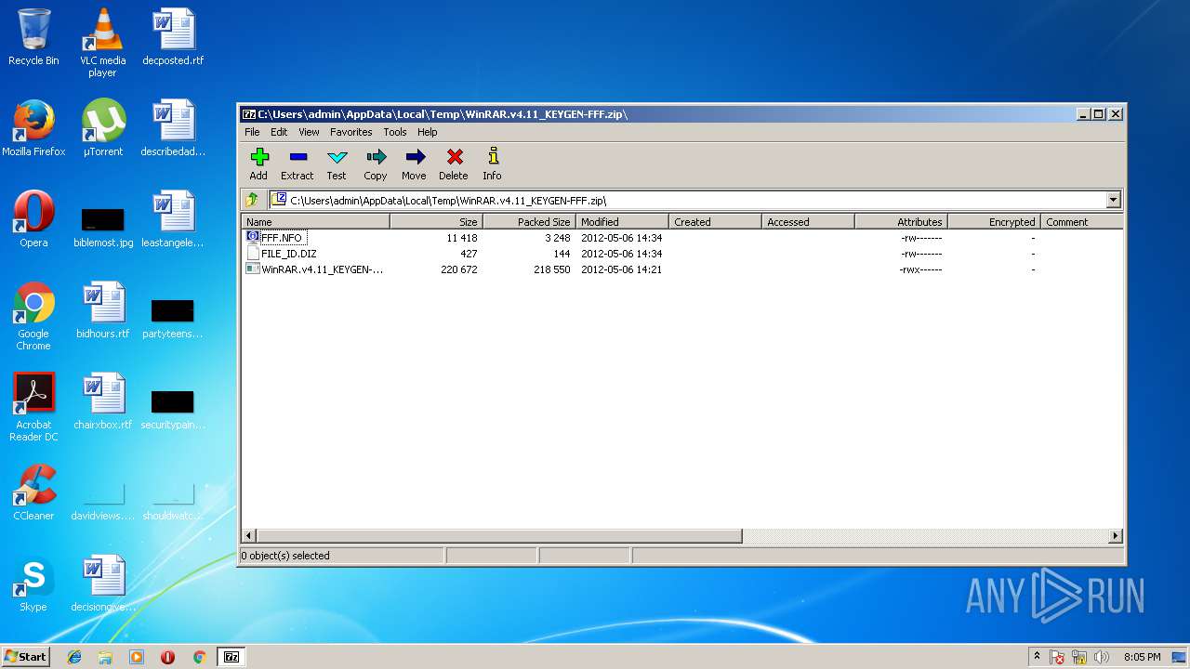Click the taskbar clock showing 8:05 PM
Screen dimensions: 1190x669
(x=1142, y=657)
